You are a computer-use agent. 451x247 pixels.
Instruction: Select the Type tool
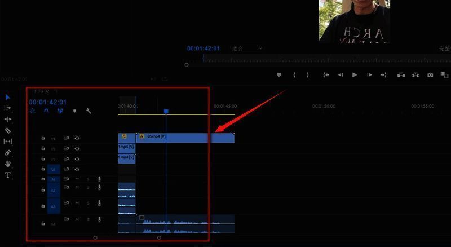click(x=8, y=175)
